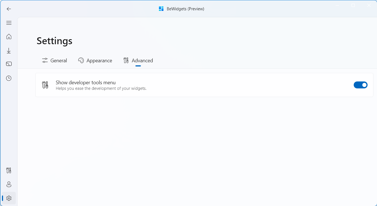Click the Appearance palette icon
The height and width of the screenshot is (206, 377).
click(x=81, y=60)
